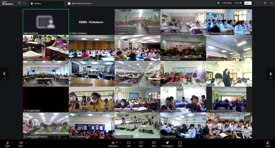Image resolution: width=275 pixels, height=148 pixels.
Task: Click the Sign in button
Action: 248,3
